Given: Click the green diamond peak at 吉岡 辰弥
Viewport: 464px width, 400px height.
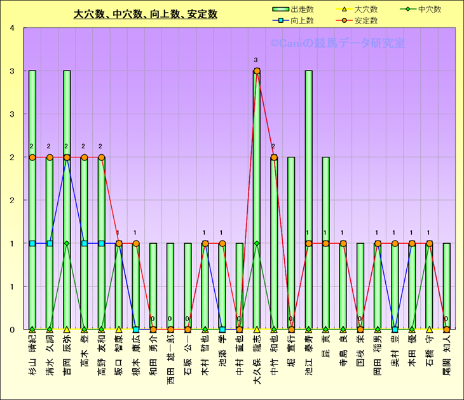Looking at the screenshot, I should [x=67, y=243].
